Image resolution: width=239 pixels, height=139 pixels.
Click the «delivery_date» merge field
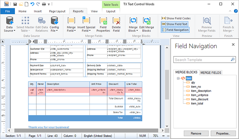[115, 65]
